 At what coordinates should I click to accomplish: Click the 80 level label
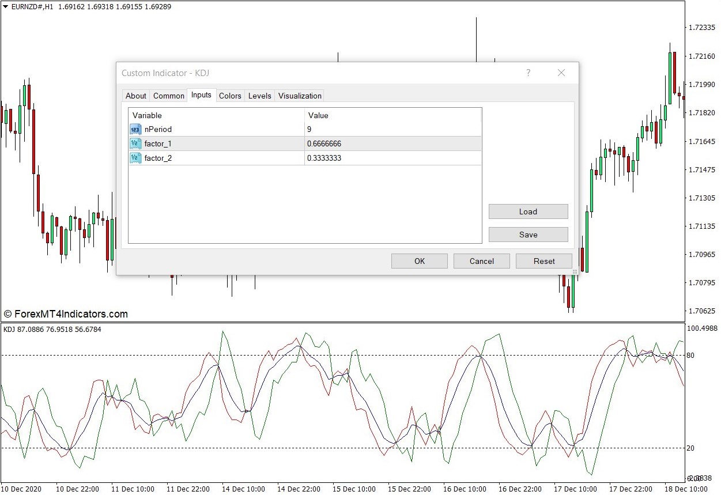(x=690, y=356)
